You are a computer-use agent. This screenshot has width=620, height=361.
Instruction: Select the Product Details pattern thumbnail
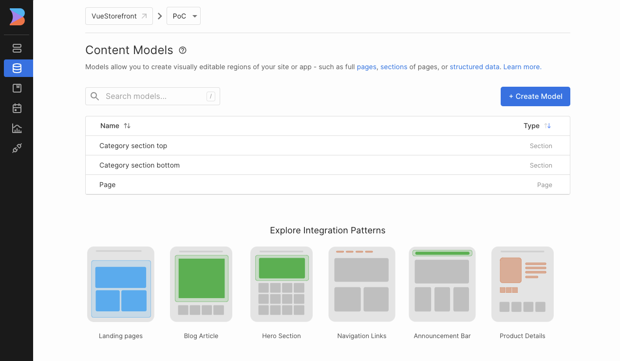pos(523,284)
